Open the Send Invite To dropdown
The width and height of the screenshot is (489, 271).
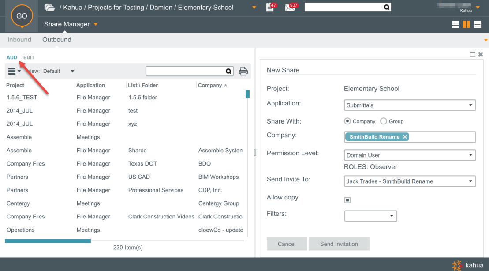[x=410, y=181]
